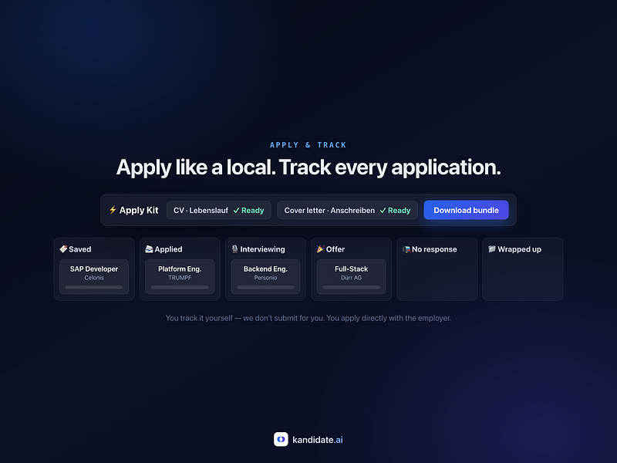Click the TRUMPF company name
This screenshot has height=463, width=617.
click(x=180, y=278)
